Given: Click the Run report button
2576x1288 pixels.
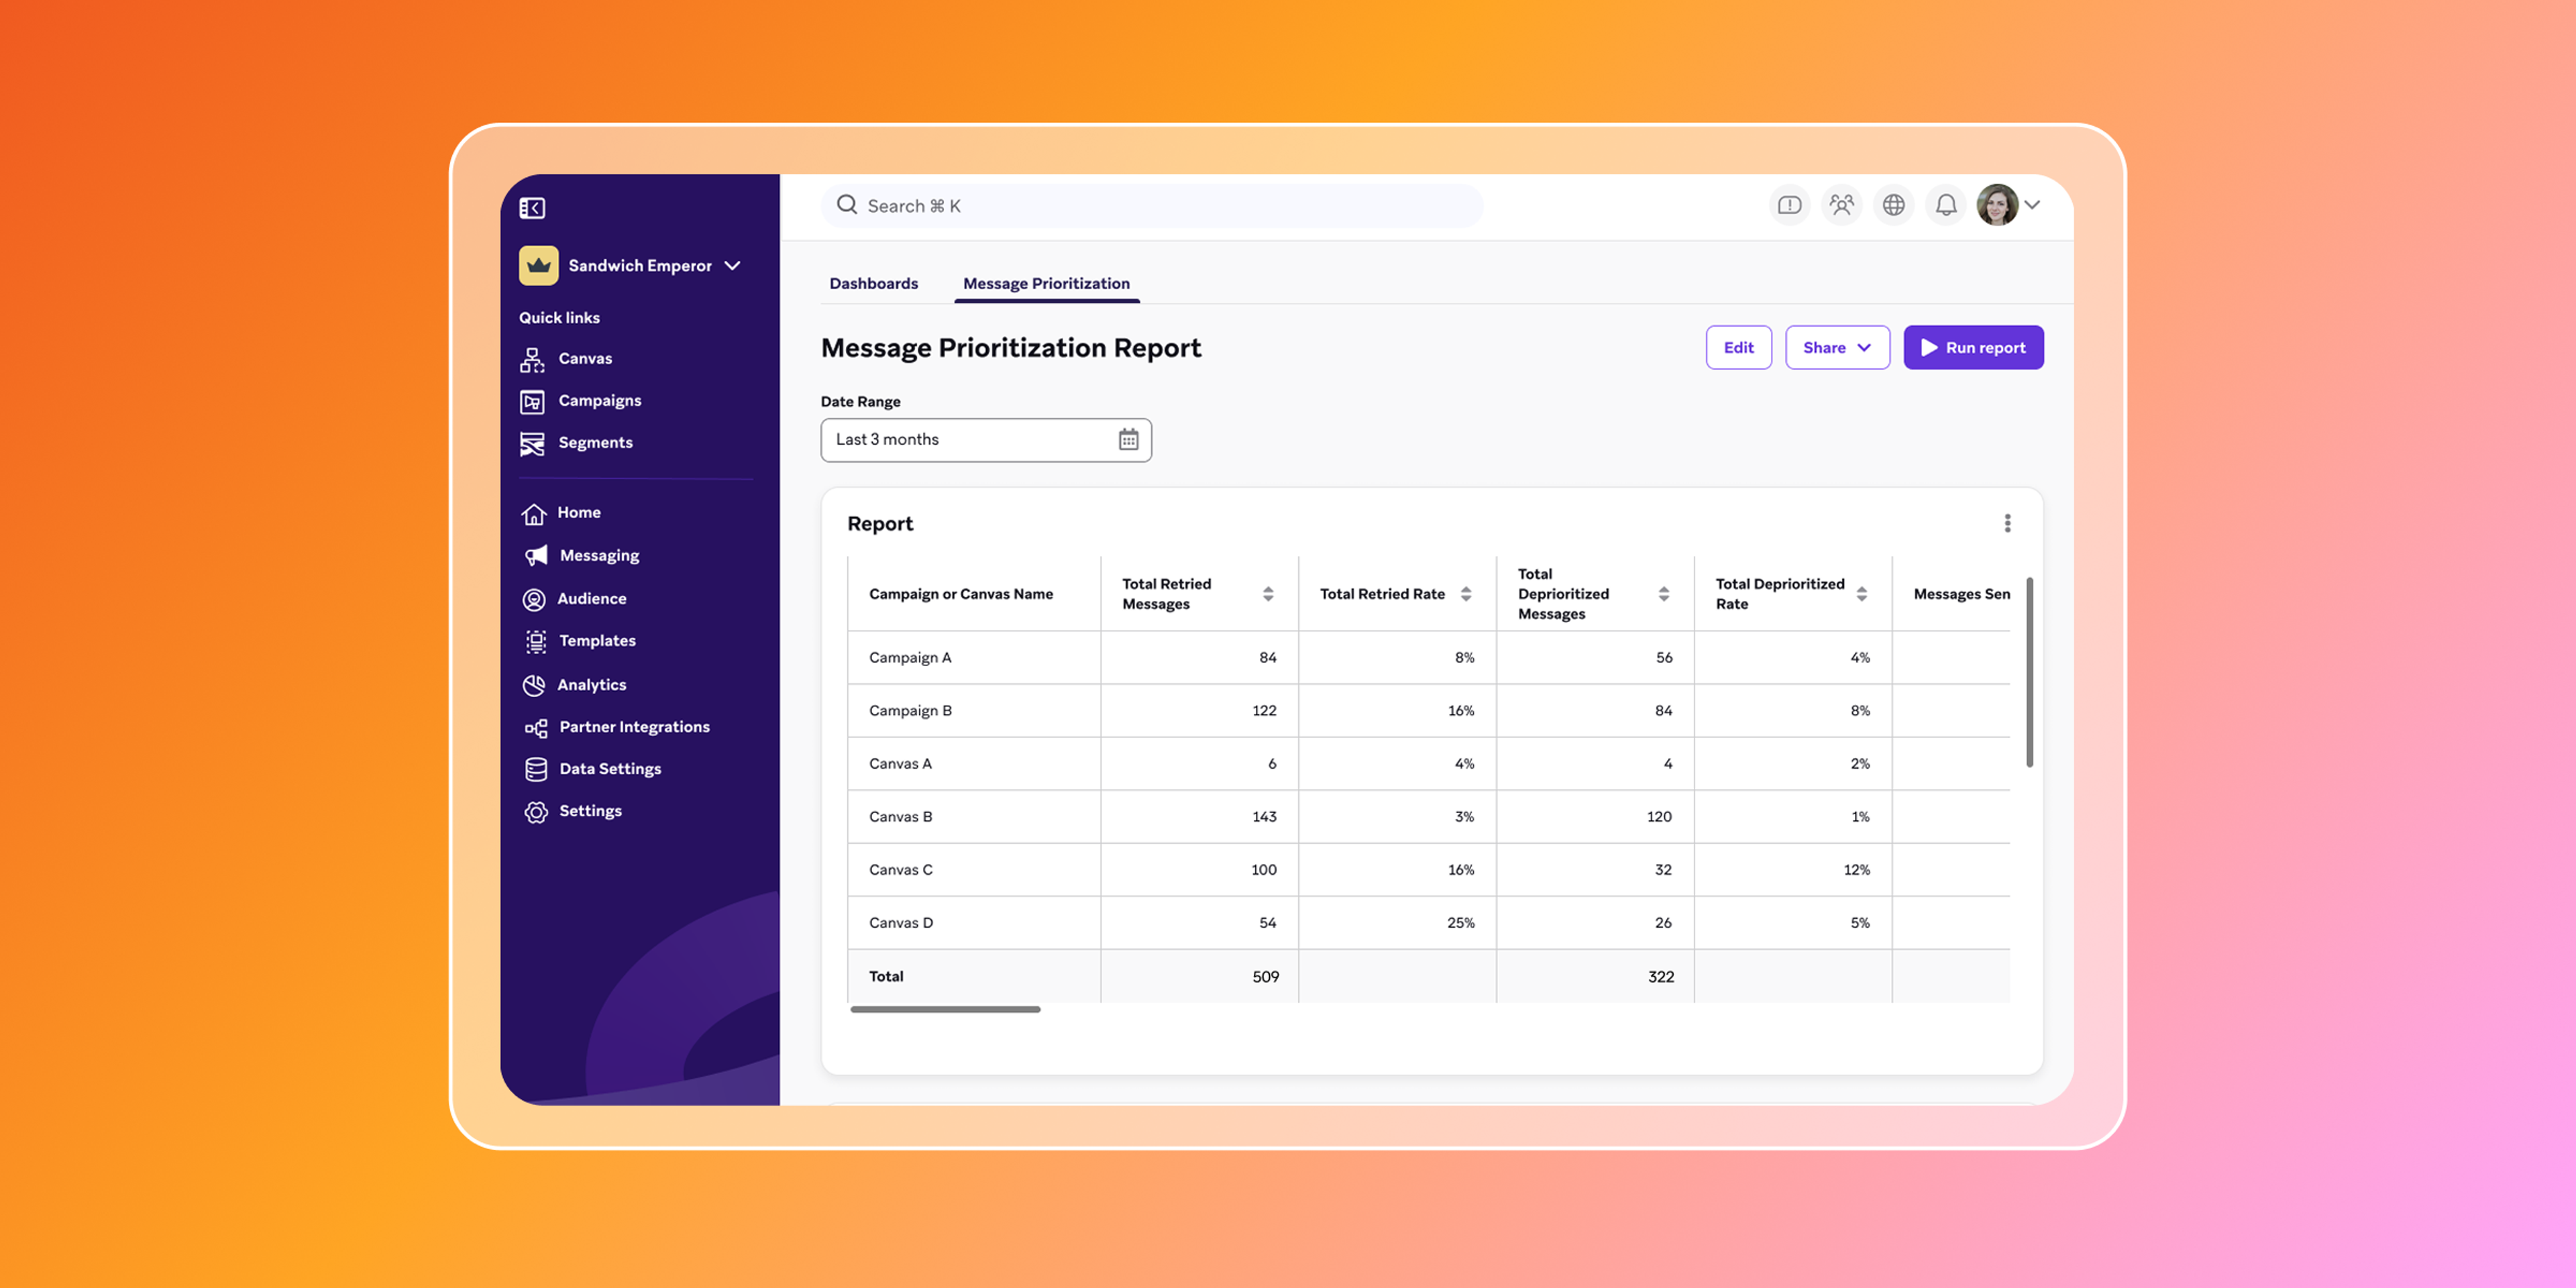Looking at the screenshot, I should click(x=1973, y=347).
